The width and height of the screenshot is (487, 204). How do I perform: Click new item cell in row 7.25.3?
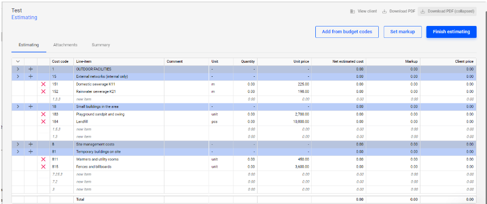pyautogui.click(x=119, y=174)
